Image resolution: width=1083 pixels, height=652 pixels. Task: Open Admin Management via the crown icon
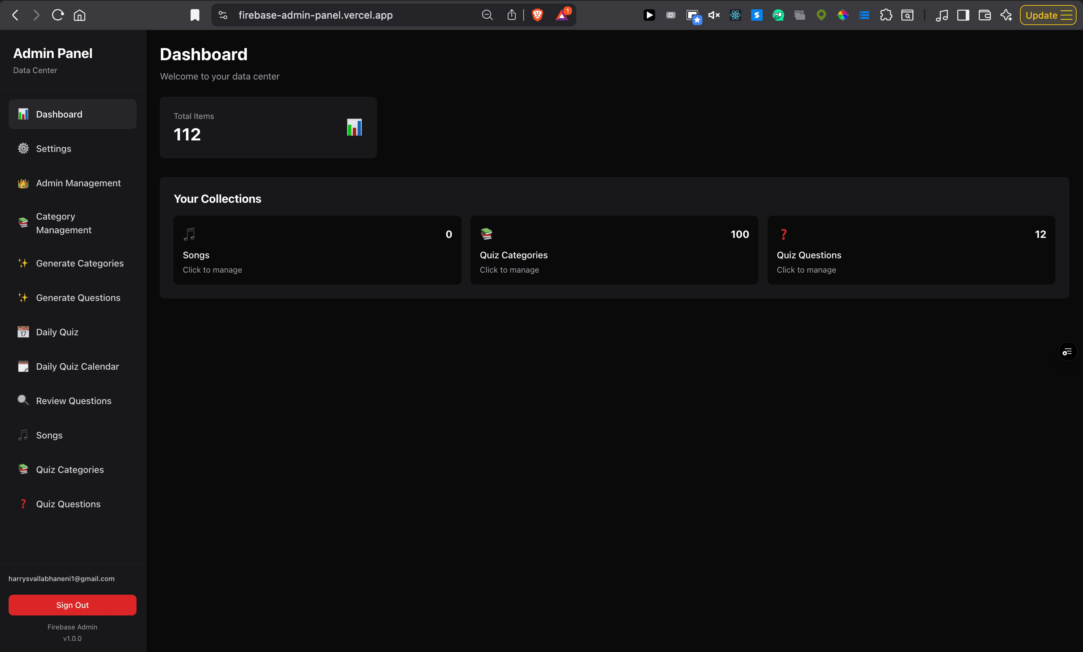23,183
